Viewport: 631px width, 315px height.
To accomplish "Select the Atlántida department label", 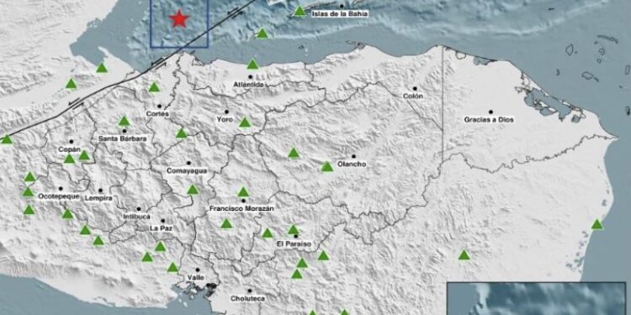I will point(249,85).
